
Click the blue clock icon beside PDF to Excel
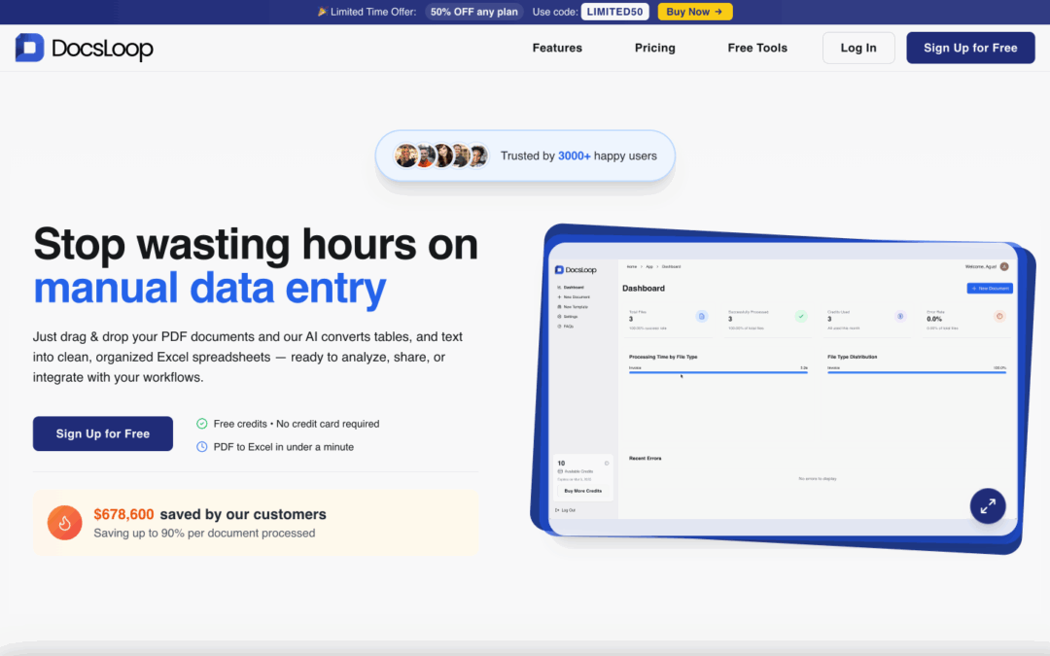(202, 447)
